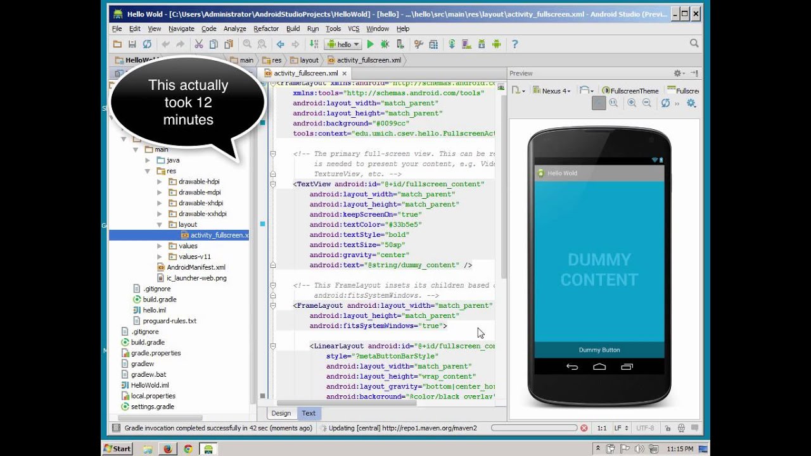
Task: Click the Find magnifier icon
Action: click(x=246, y=44)
